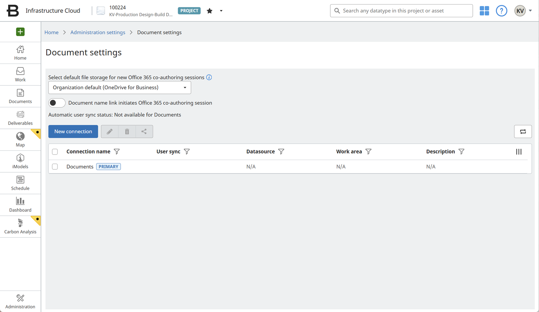The width and height of the screenshot is (539, 312).
Task: Click the swap arrows button above the table
Action: click(523, 131)
